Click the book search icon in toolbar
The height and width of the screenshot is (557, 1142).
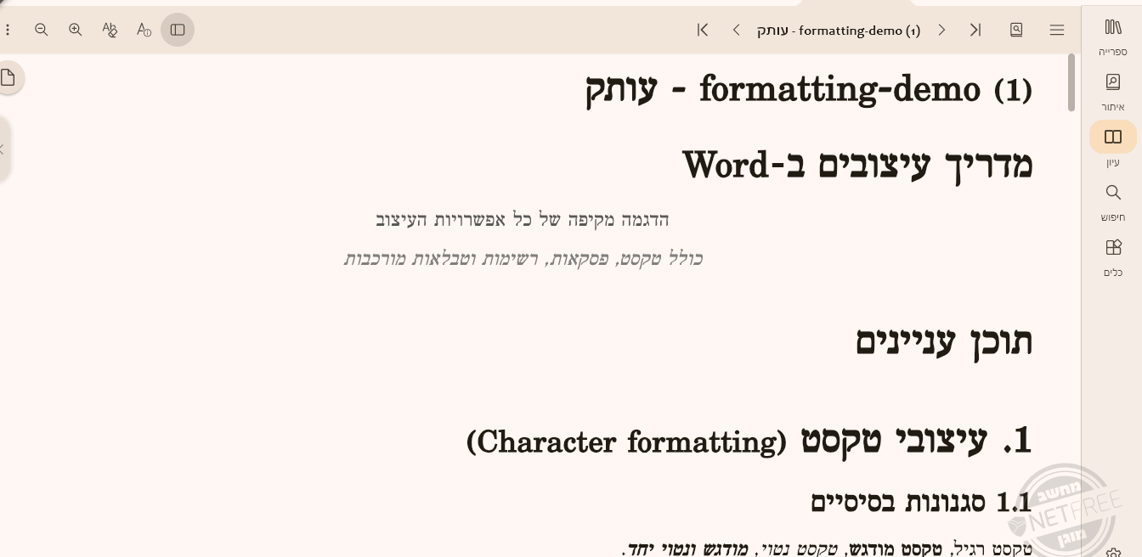1016,30
